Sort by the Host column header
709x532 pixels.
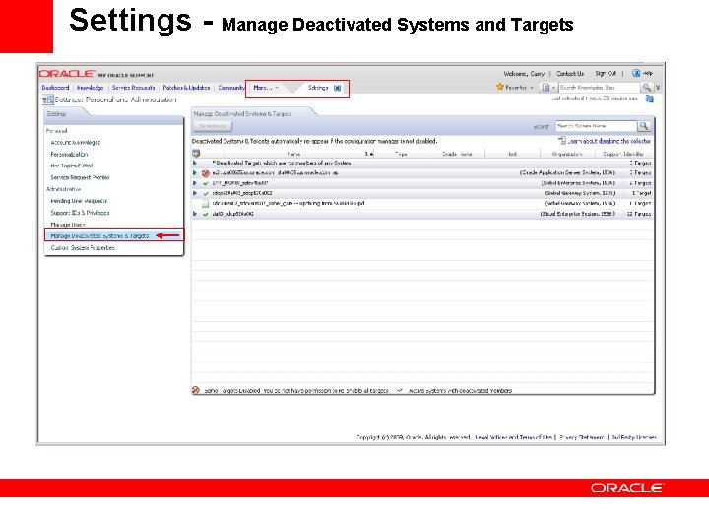pyautogui.click(x=512, y=155)
